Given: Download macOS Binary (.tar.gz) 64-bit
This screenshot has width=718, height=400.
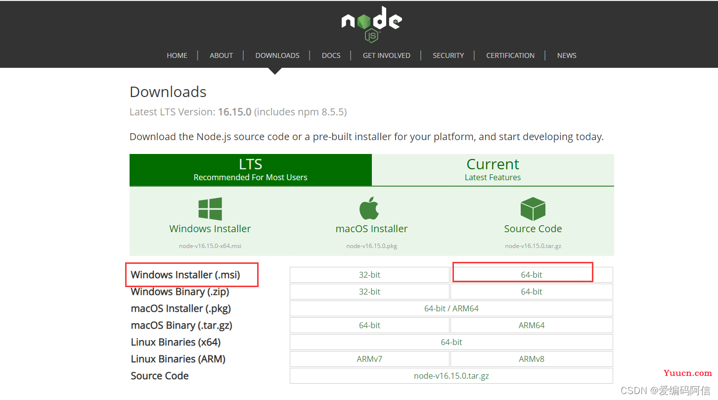Looking at the screenshot, I should [x=369, y=325].
